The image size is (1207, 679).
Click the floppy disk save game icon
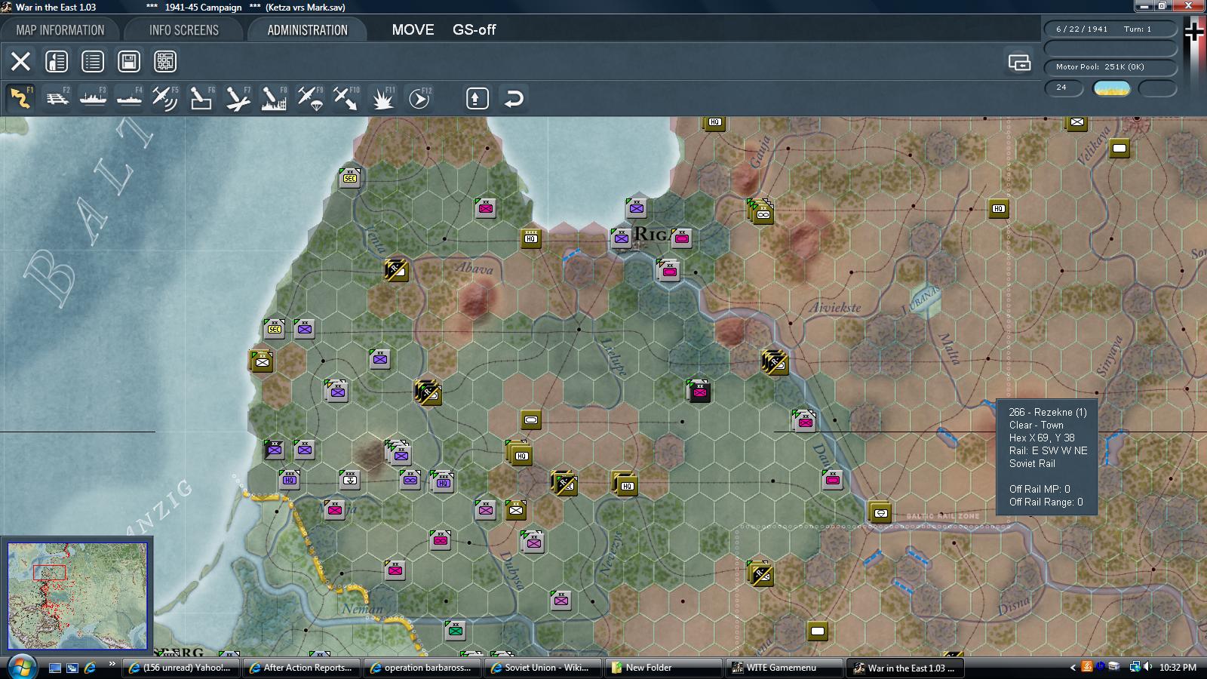point(129,61)
